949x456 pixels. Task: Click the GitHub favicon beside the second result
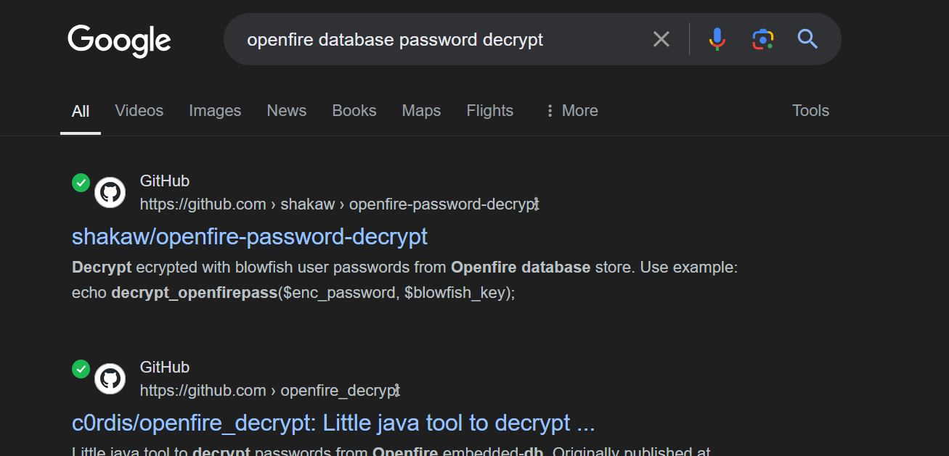click(110, 378)
